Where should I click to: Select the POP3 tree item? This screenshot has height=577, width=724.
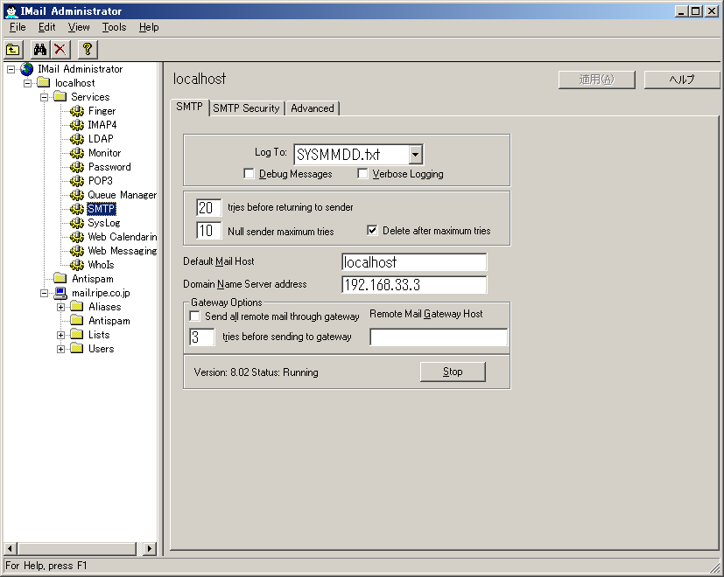click(x=100, y=181)
